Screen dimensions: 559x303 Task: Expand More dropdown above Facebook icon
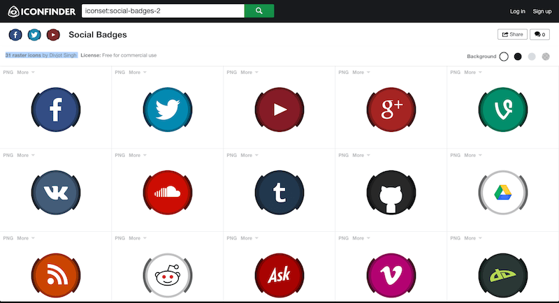tap(25, 72)
